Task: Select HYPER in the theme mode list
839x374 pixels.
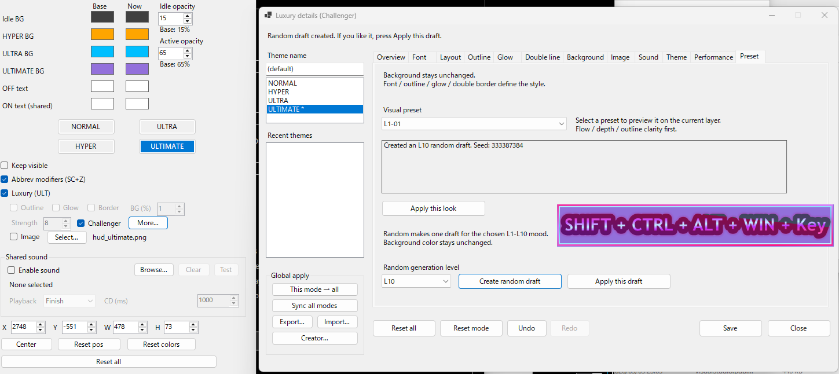Action: click(x=314, y=92)
